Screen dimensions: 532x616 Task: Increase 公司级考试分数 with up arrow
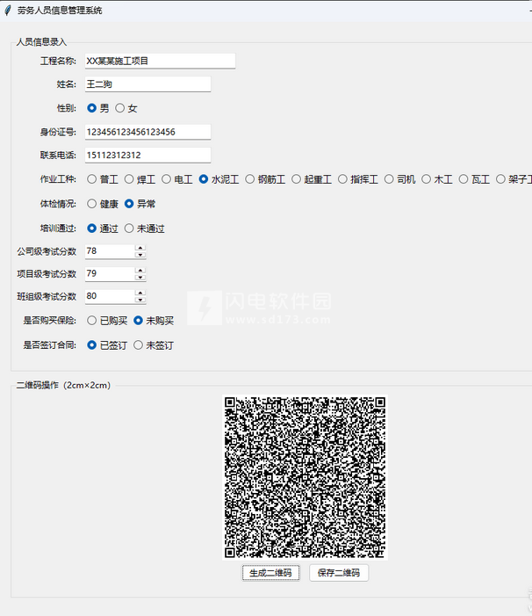pyautogui.click(x=140, y=248)
